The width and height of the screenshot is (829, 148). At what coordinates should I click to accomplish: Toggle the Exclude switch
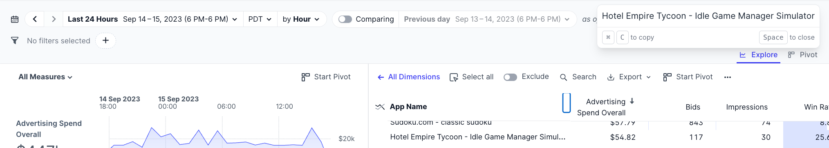click(x=510, y=77)
